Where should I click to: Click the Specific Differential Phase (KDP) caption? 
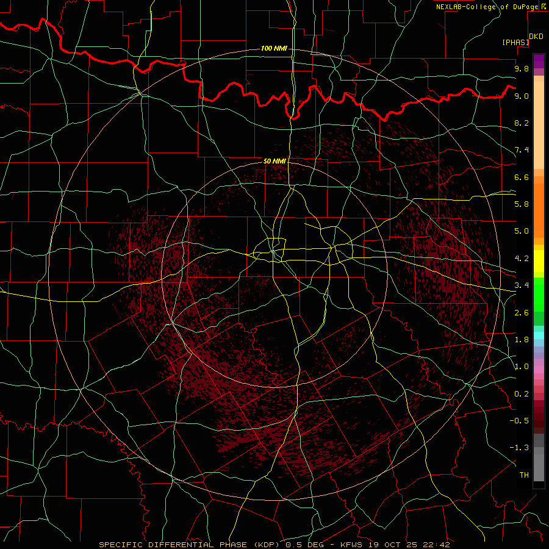tap(191, 545)
